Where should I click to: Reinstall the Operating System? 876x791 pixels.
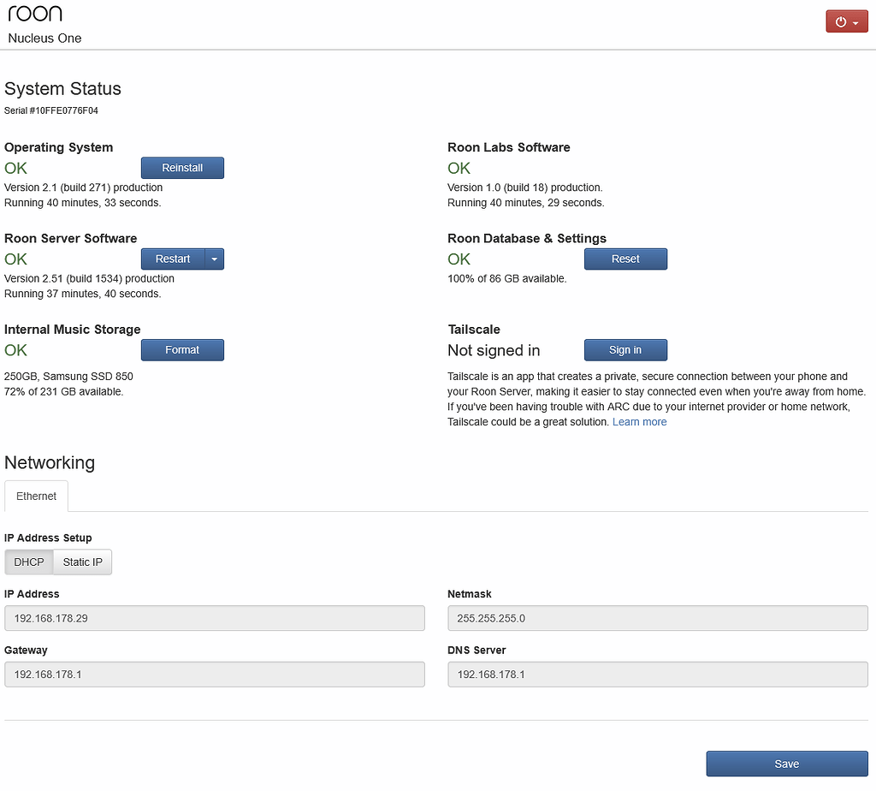point(182,168)
